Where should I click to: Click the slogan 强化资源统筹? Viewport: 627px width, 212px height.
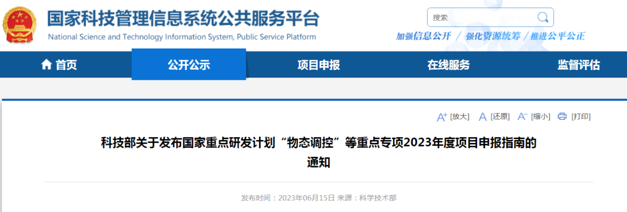coord(493,36)
